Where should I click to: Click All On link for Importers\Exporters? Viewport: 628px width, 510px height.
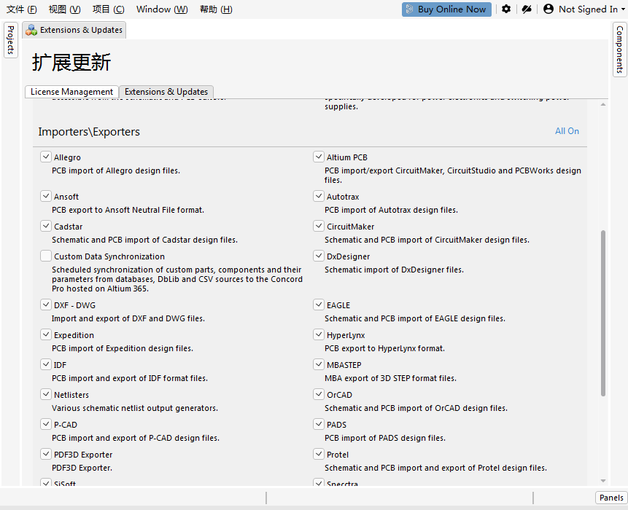pyautogui.click(x=567, y=131)
